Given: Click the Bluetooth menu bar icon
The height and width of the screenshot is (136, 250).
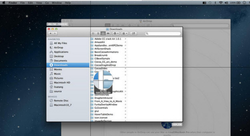Looking at the screenshot, I should pos(215,3).
